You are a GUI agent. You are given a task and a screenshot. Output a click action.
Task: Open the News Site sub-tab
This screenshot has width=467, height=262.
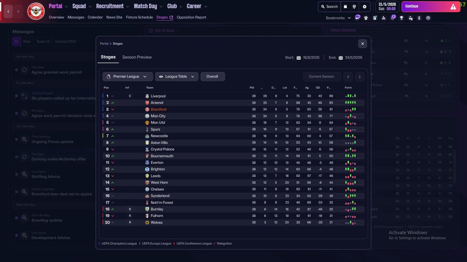pos(114,17)
